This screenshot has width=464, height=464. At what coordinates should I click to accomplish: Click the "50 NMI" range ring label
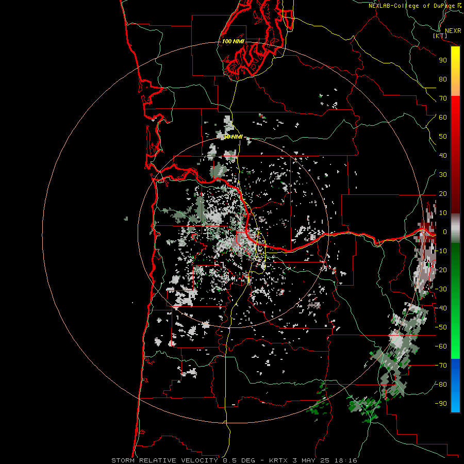(x=233, y=137)
